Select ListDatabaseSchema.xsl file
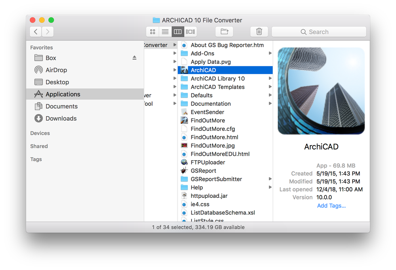The height and width of the screenshot is (270, 396). 225,213
